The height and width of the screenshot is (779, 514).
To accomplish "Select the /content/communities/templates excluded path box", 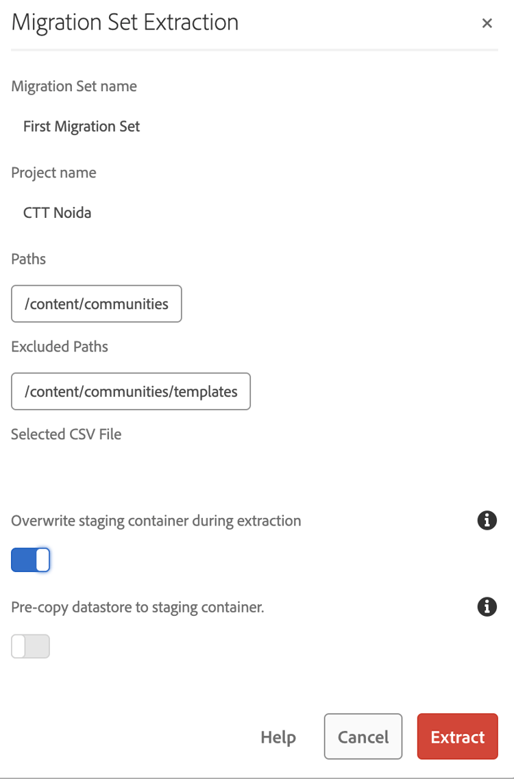I will [131, 391].
